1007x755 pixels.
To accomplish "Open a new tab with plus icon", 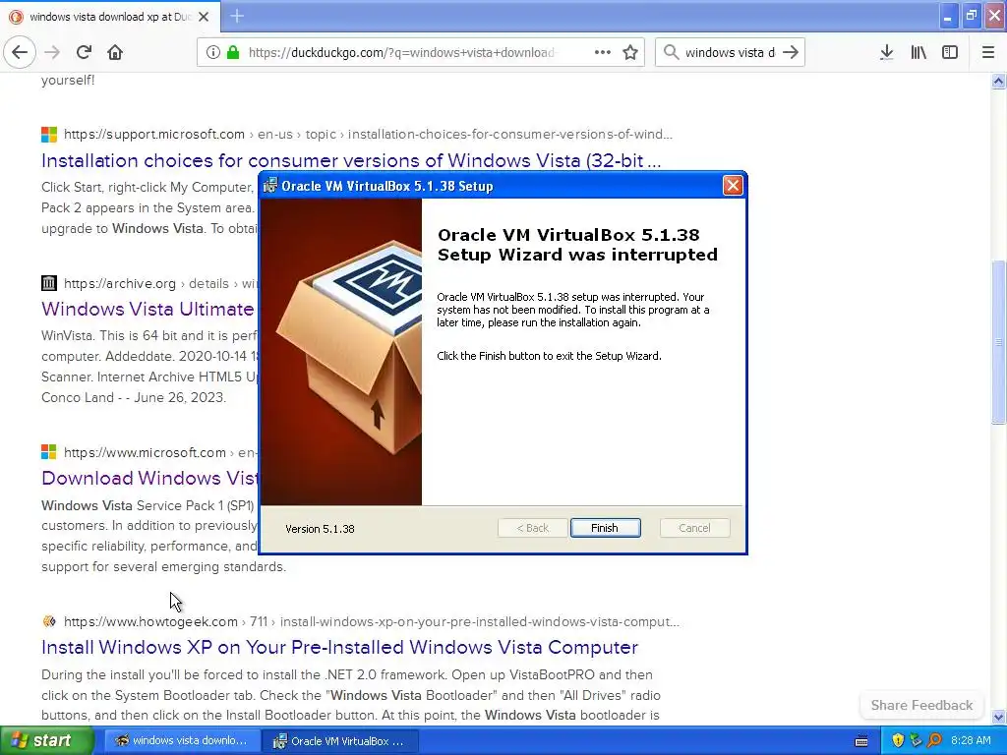I will tap(237, 16).
